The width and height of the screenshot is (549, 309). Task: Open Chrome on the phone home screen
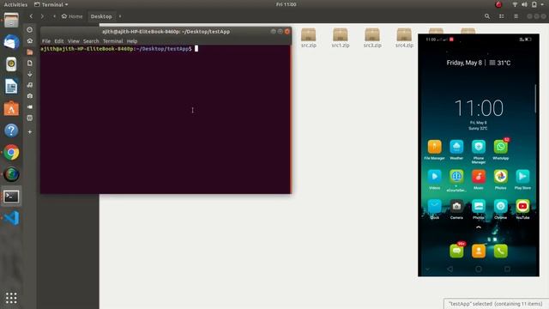click(x=500, y=206)
